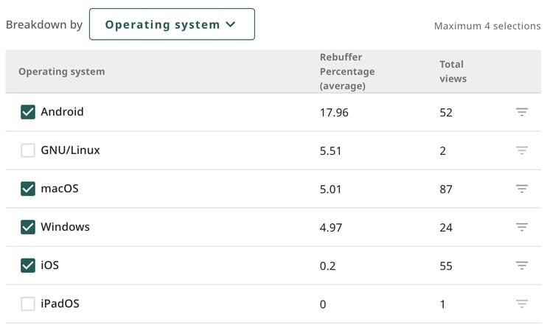Click the filter icon in the macOS row
The height and width of the screenshot is (328, 550).
522,189
